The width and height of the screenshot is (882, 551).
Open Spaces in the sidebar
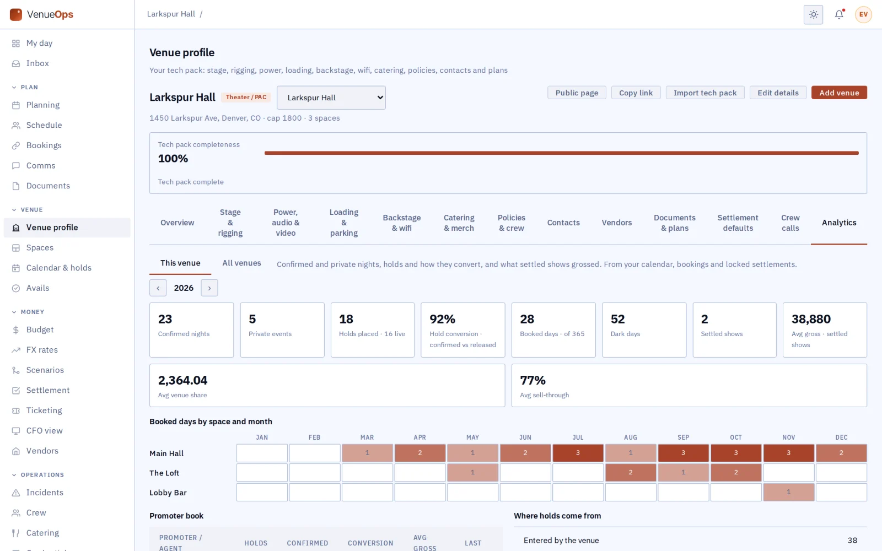point(67,247)
